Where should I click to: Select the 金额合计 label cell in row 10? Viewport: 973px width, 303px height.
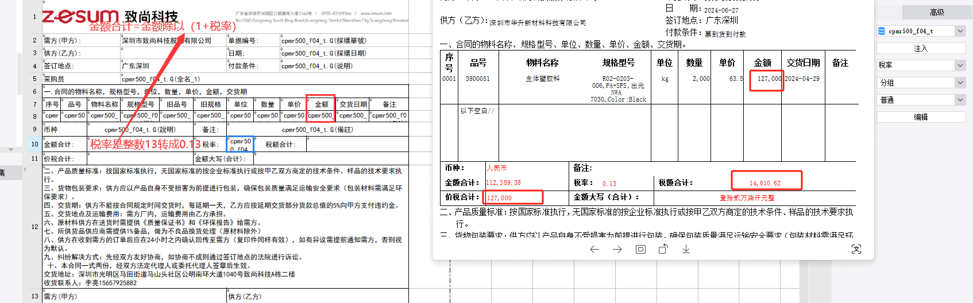65,144
